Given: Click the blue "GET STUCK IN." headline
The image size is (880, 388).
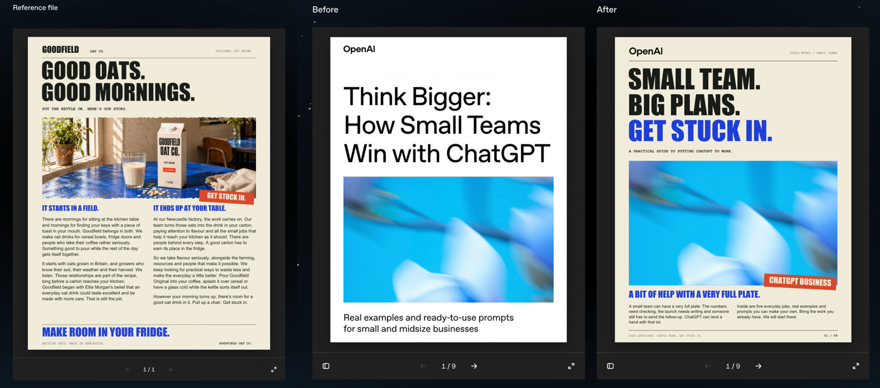Looking at the screenshot, I should click(x=700, y=130).
